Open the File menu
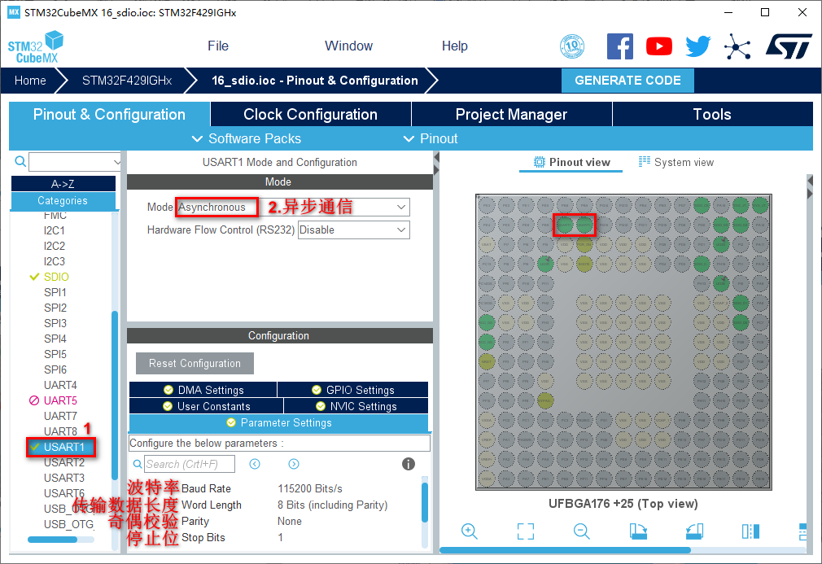 [218, 46]
